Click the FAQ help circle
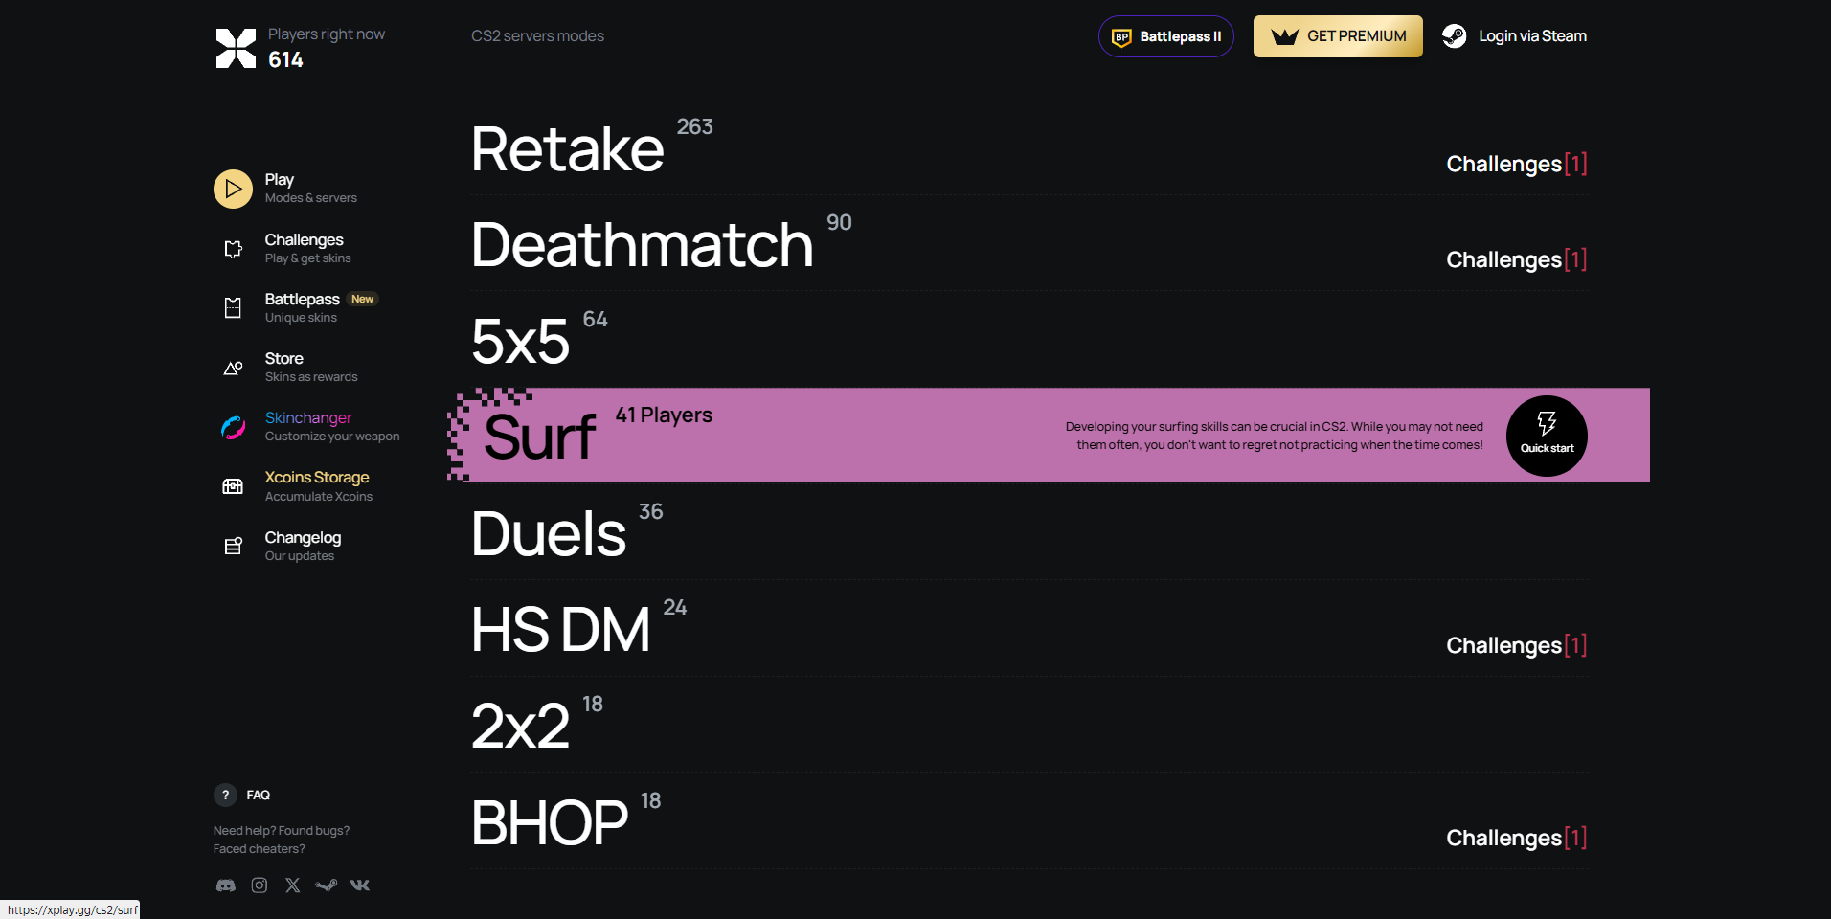 pyautogui.click(x=225, y=795)
